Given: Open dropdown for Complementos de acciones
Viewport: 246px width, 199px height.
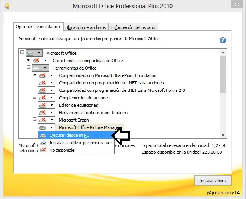Looking at the screenshot, I should (x=47, y=98).
